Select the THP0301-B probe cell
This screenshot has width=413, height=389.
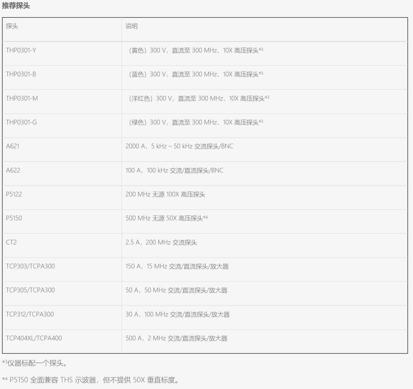coord(21,74)
